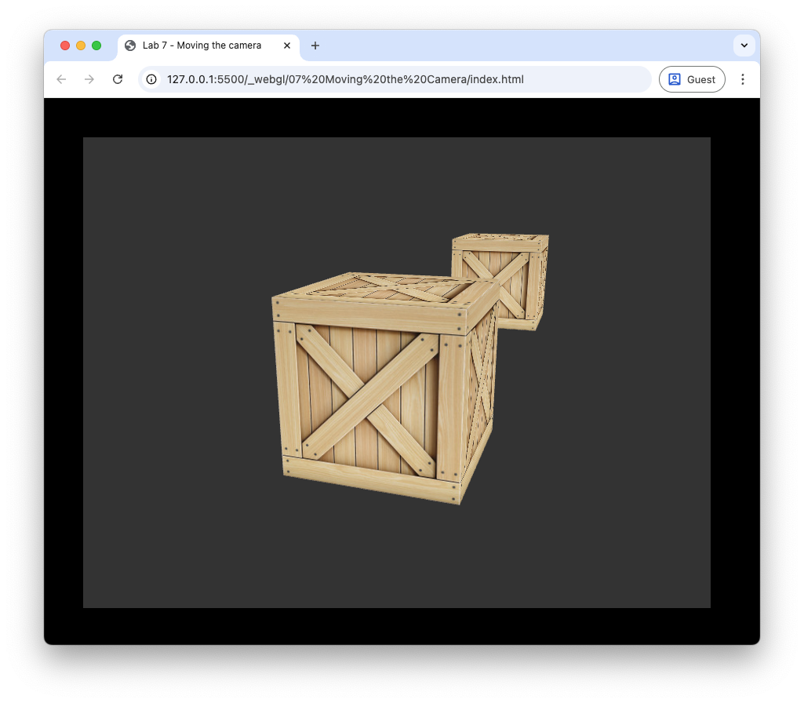Focus the address bar URL text
804x703 pixels.
click(345, 79)
